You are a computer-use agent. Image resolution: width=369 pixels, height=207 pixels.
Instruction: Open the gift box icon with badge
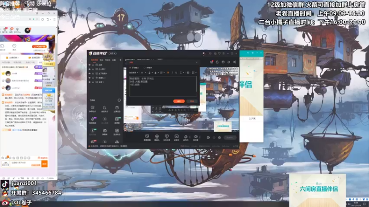pyautogui.click(x=212, y=62)
